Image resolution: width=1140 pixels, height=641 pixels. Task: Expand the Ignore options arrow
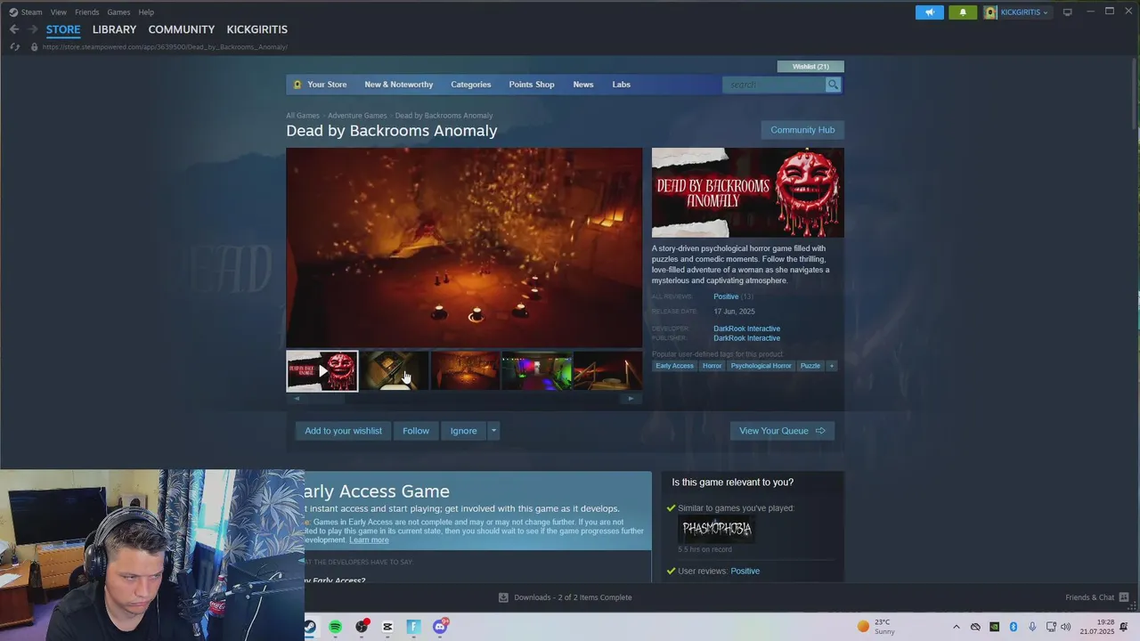coord(493,431)
